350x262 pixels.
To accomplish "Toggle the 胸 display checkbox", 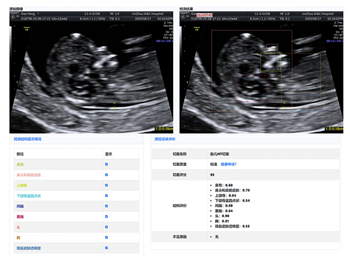I will pos(106,238).
